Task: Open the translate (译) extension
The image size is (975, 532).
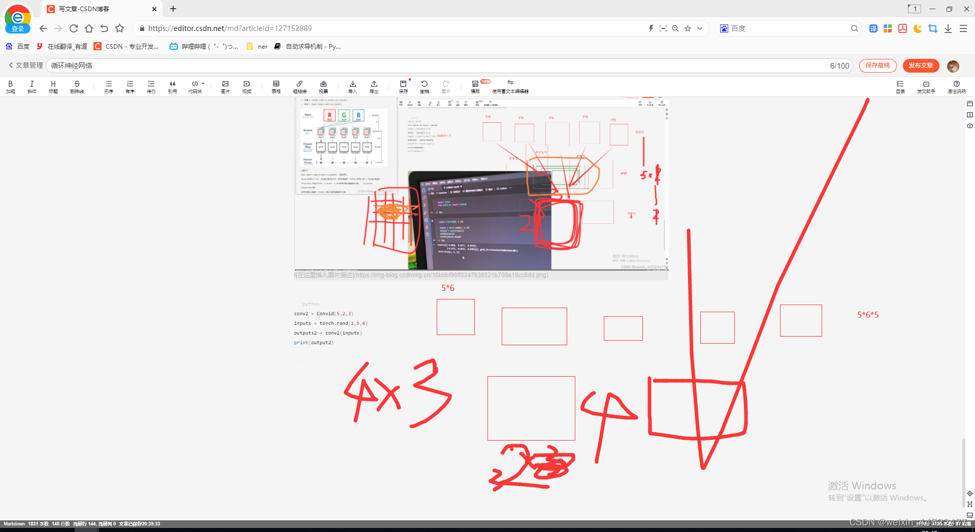Action: pos(873,28)
